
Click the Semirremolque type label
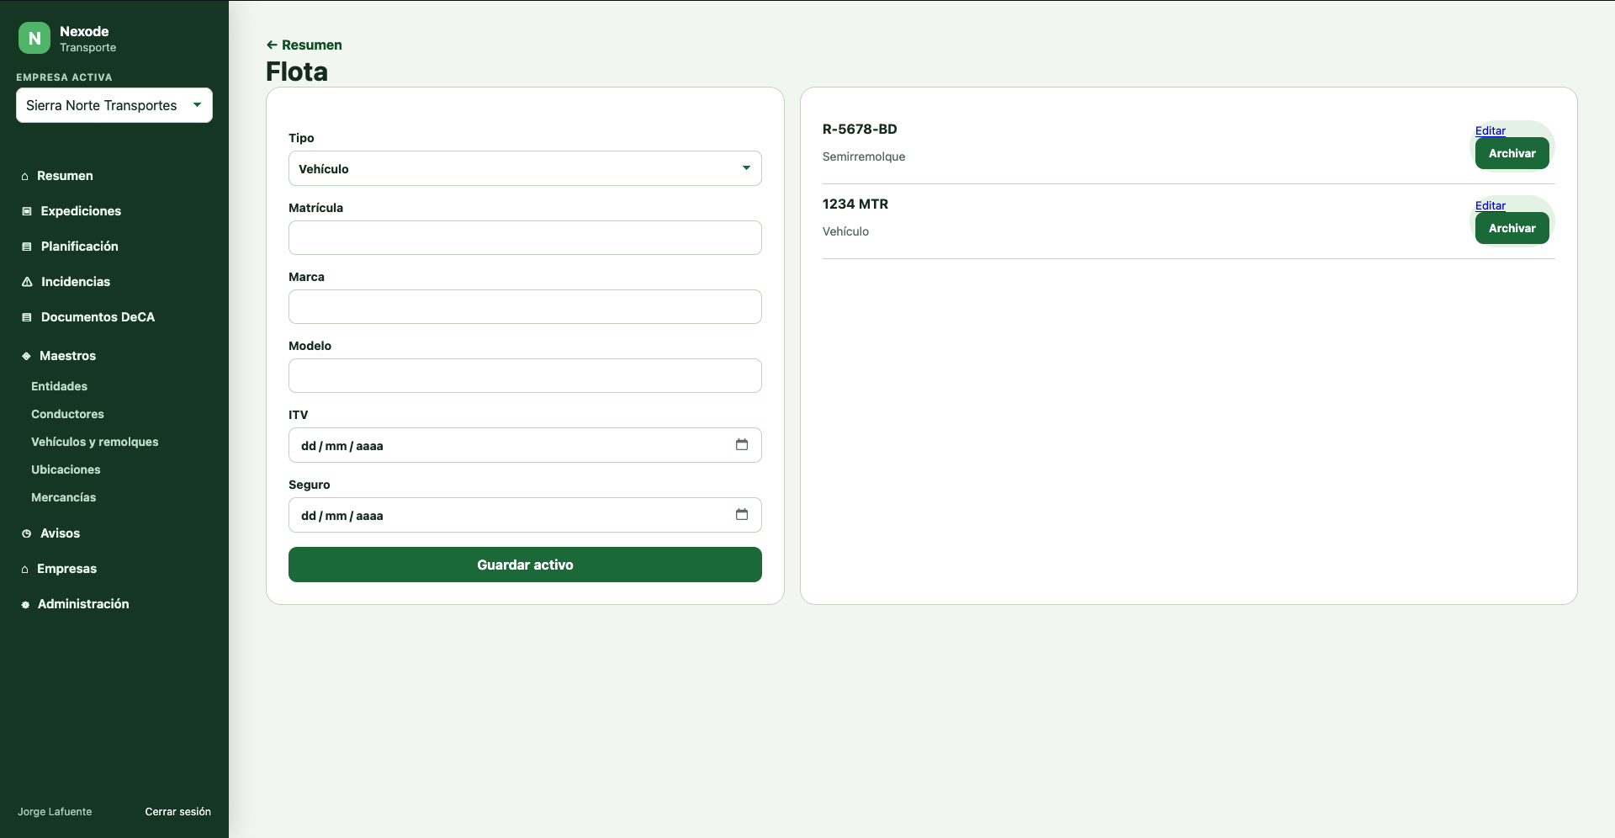[x=864, y=156]
